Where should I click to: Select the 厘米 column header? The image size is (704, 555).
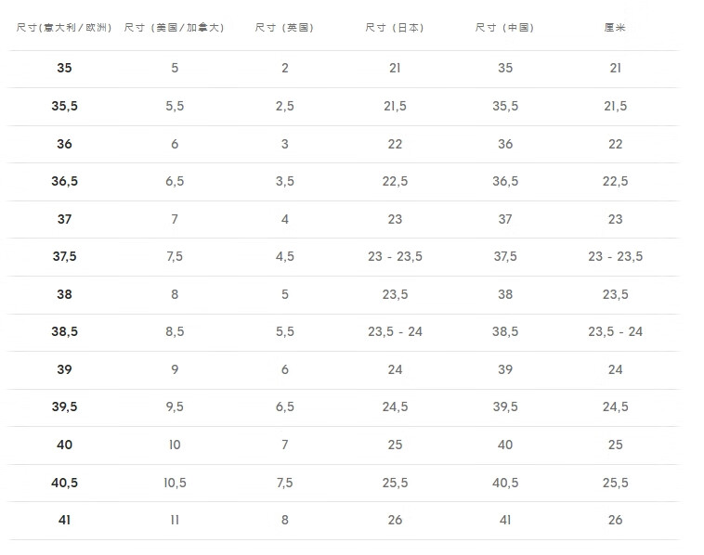click(615, 28)
